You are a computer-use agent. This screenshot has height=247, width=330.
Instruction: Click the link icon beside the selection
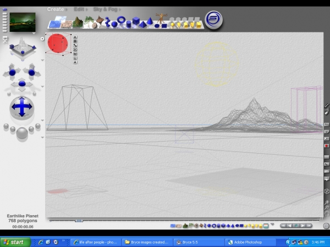[x=75, y=46]
